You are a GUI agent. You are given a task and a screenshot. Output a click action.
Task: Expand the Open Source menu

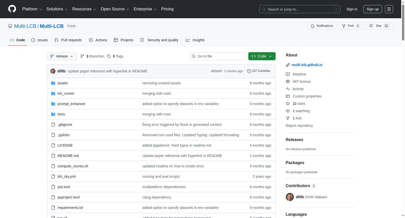pyautogui.click(x=115, y=9)
